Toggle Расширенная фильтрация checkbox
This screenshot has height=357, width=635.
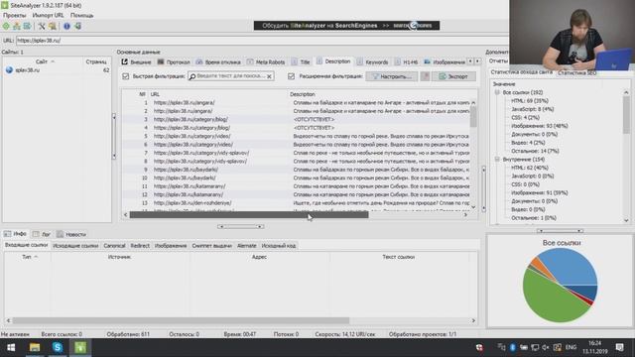pos(291,76)
